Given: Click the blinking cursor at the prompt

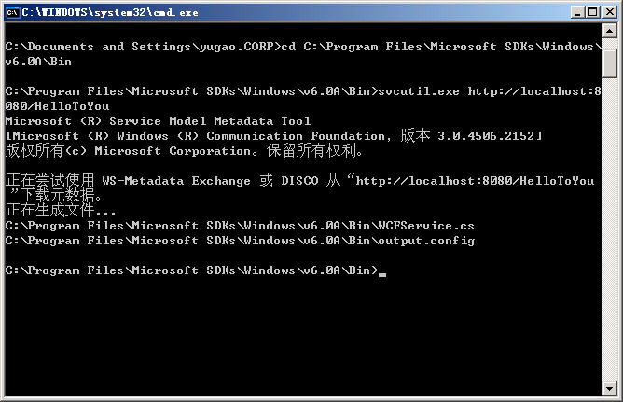Looking at the screenshot, I should [382, 274].
